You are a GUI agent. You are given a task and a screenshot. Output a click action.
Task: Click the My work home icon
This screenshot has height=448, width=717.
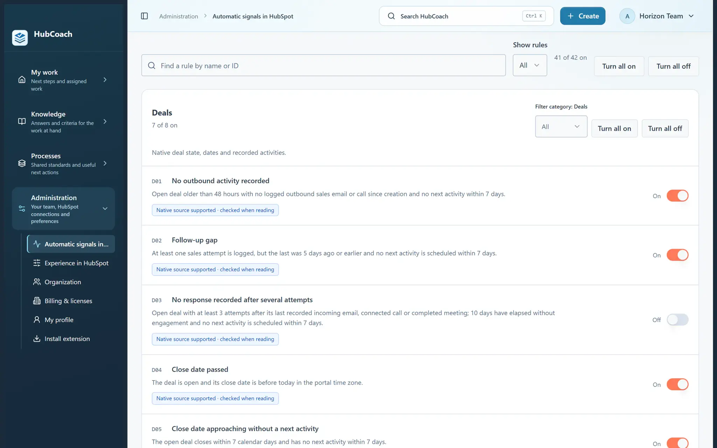[22, 80]
